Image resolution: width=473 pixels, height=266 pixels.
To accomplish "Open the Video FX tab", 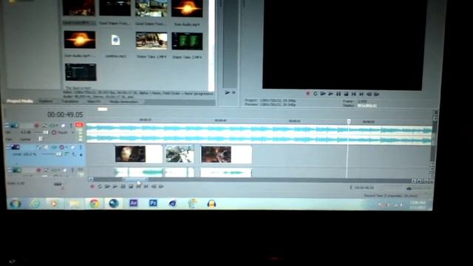I will (x=94, y=102).
